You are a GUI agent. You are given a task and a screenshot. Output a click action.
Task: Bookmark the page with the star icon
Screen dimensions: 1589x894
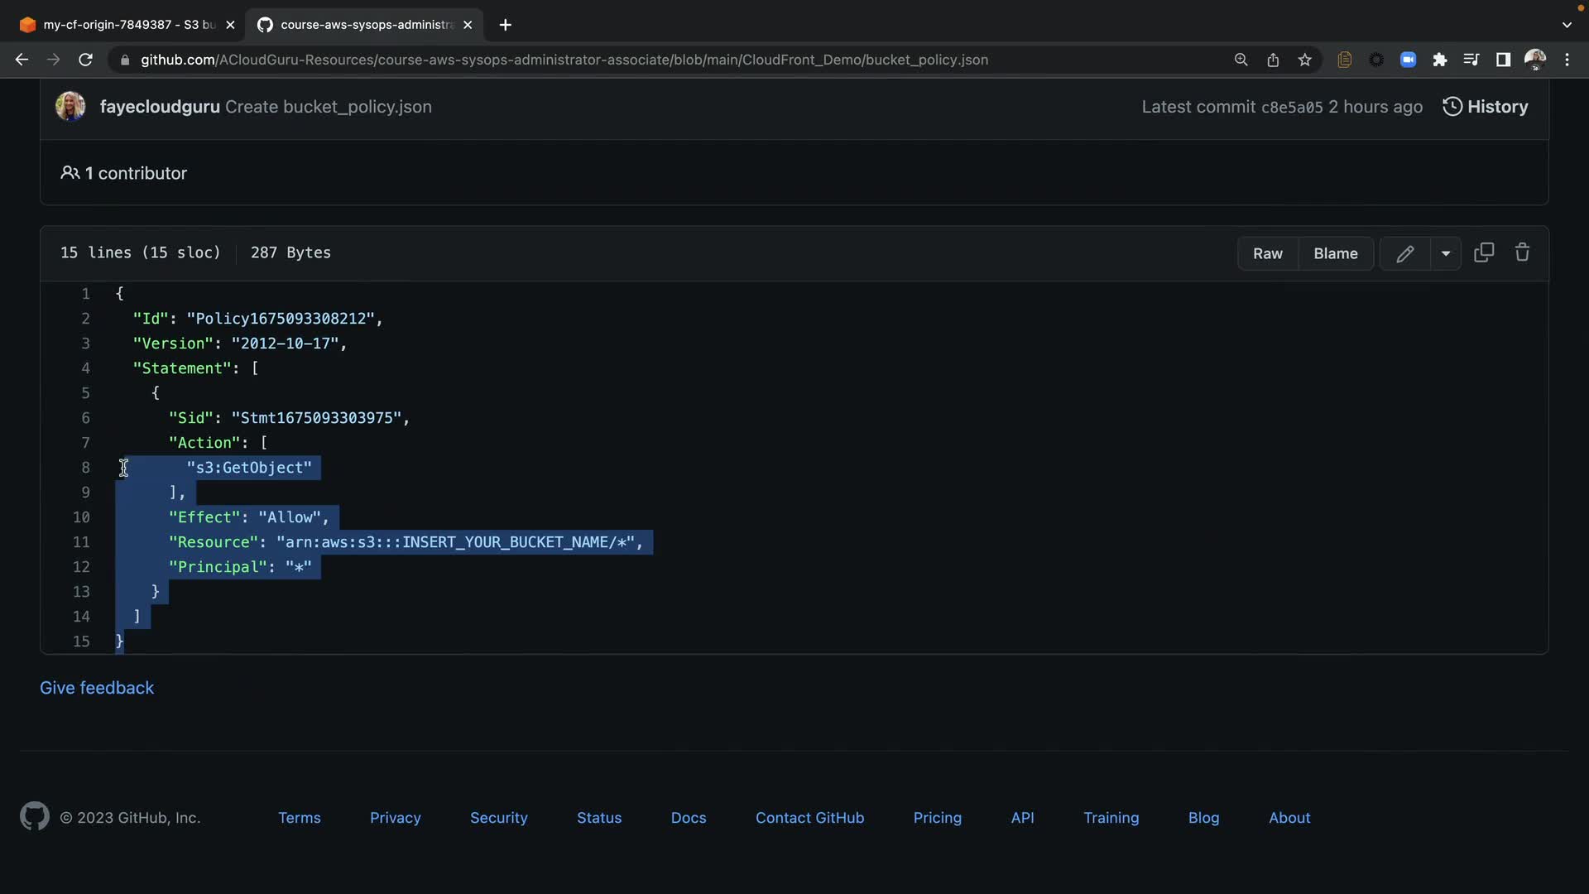(1305, 60)
